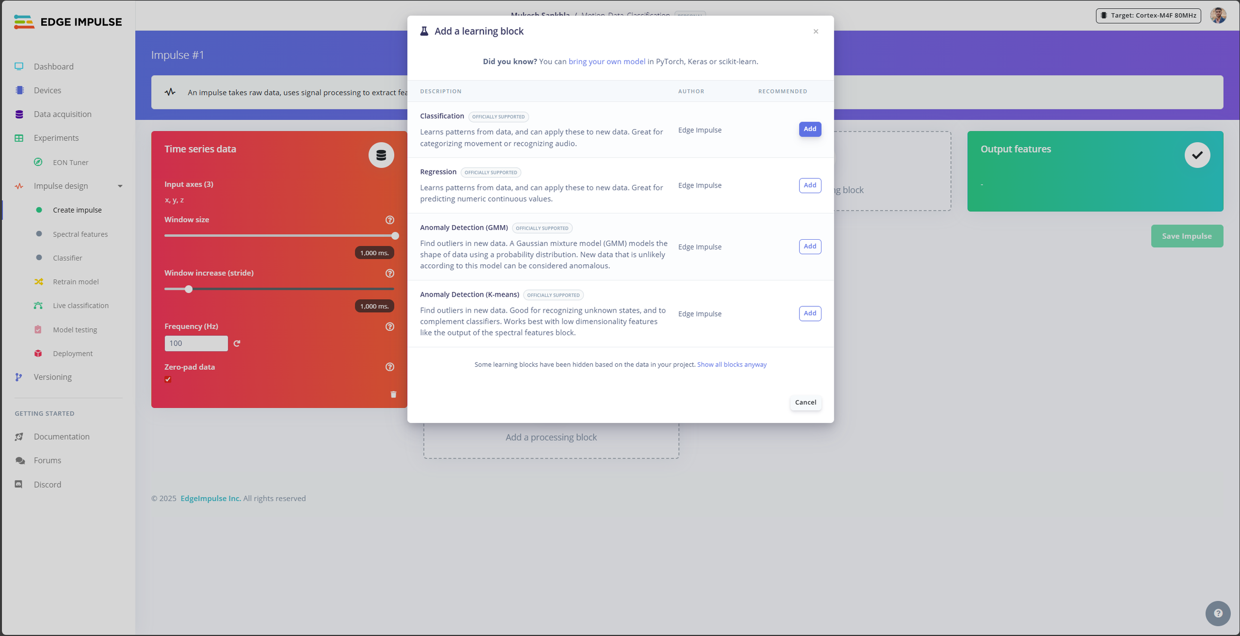
Task: Add the Anomaly Detection (K-means) block
Action: coord(810,313)
